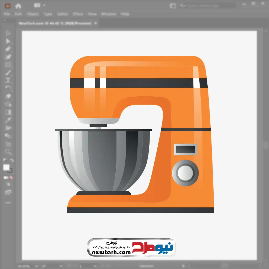Screen dimensions: 269x269
Task: Choose the Rectangle tool
Action: click(x=8, y=65)
